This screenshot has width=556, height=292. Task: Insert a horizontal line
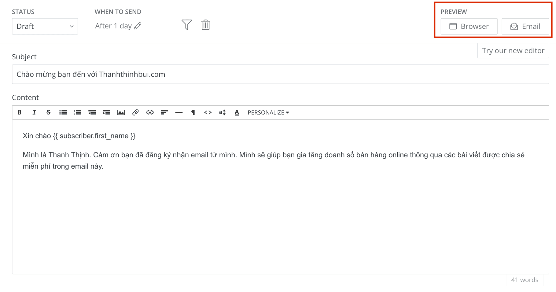[x=179, y=112]
